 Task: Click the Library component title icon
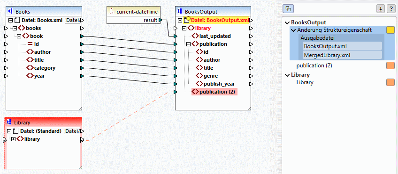point(9,123)
